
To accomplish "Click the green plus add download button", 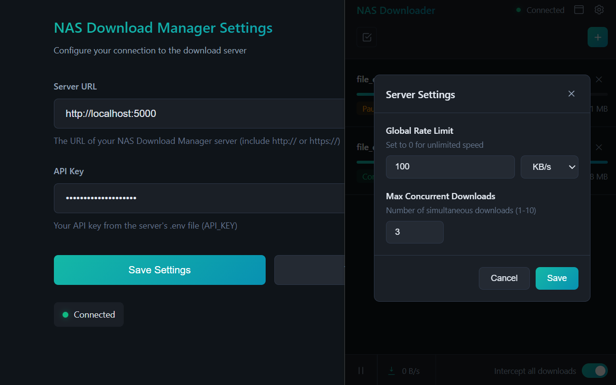I will point(598,37).
